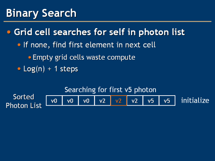Select the last v5 cell in the list
Viewport: 215px width, 161px height.
pos(167,101)
